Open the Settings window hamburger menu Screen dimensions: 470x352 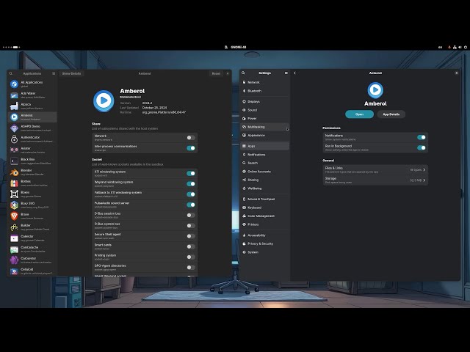pos(286,73)
